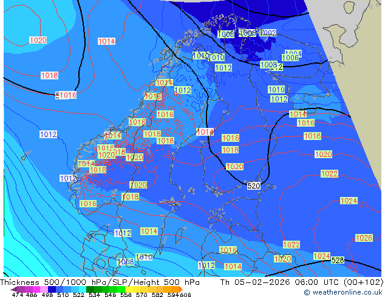Click the '474' legend value

coord(18,295)
